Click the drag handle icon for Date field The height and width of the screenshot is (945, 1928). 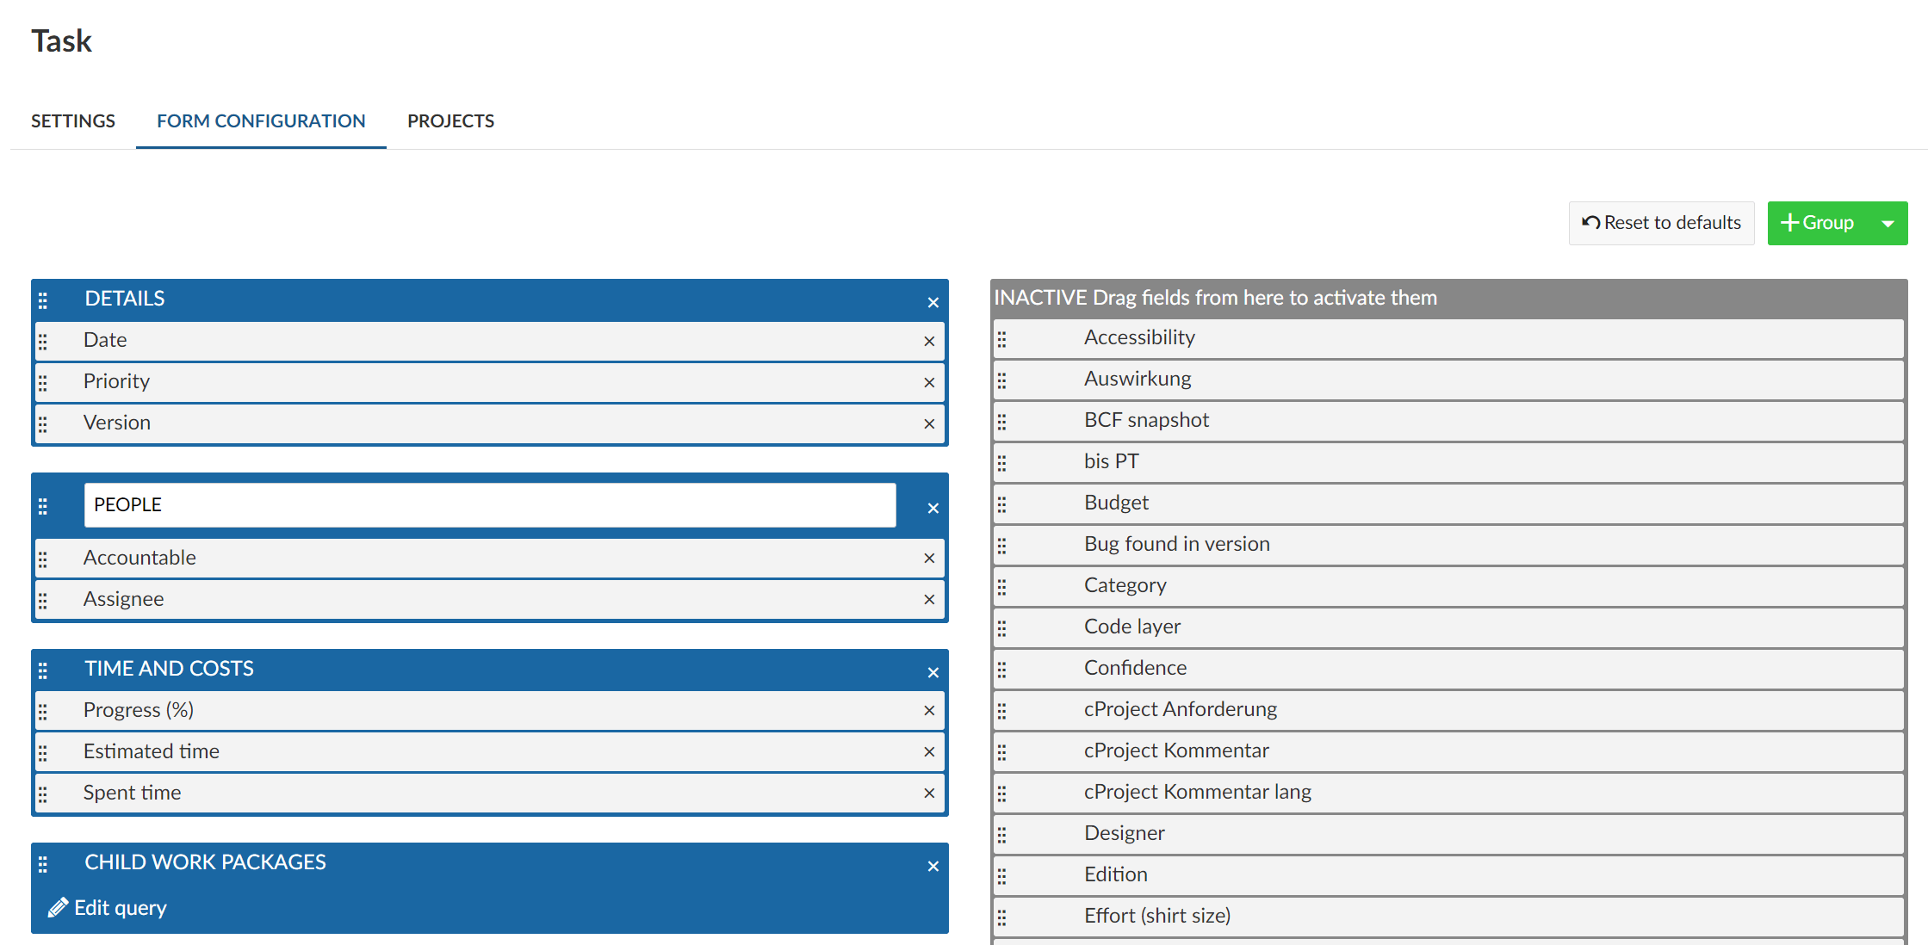coord(43,339)
